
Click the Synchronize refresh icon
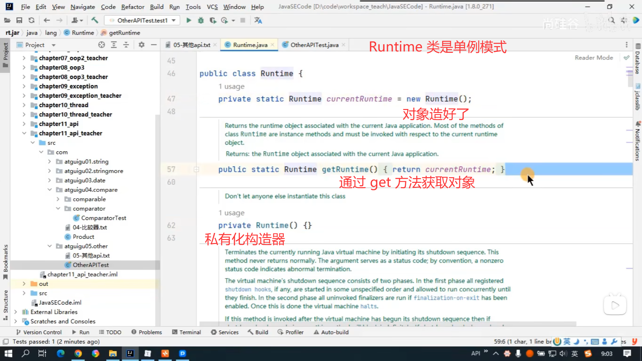[31, 20]
